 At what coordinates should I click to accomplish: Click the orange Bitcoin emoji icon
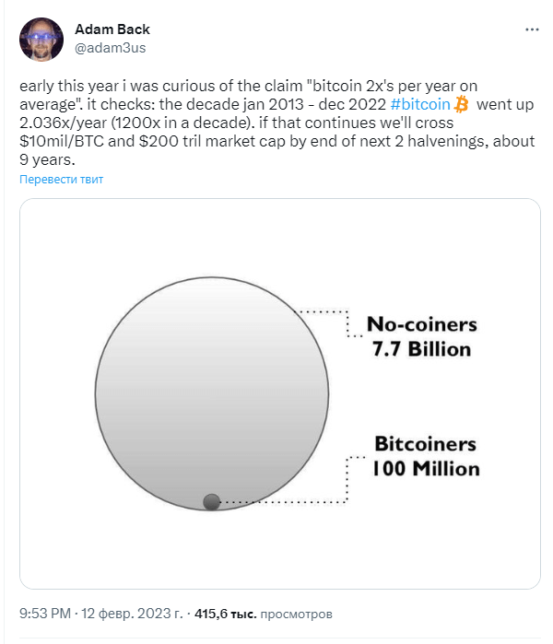click(462, 104)
